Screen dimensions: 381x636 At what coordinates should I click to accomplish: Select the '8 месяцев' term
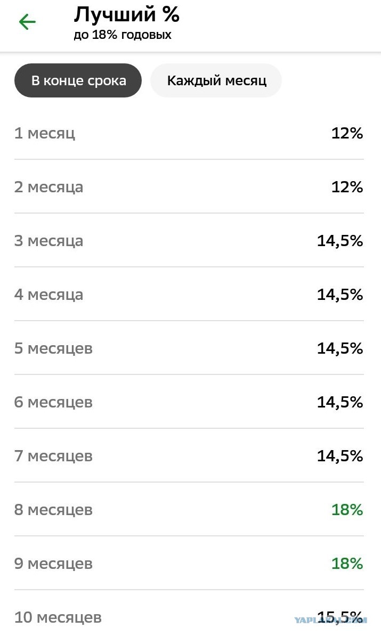pos(189,509)
